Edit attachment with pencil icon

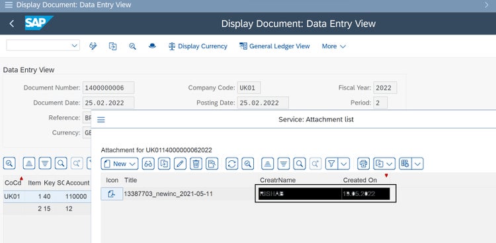[180, 164]
